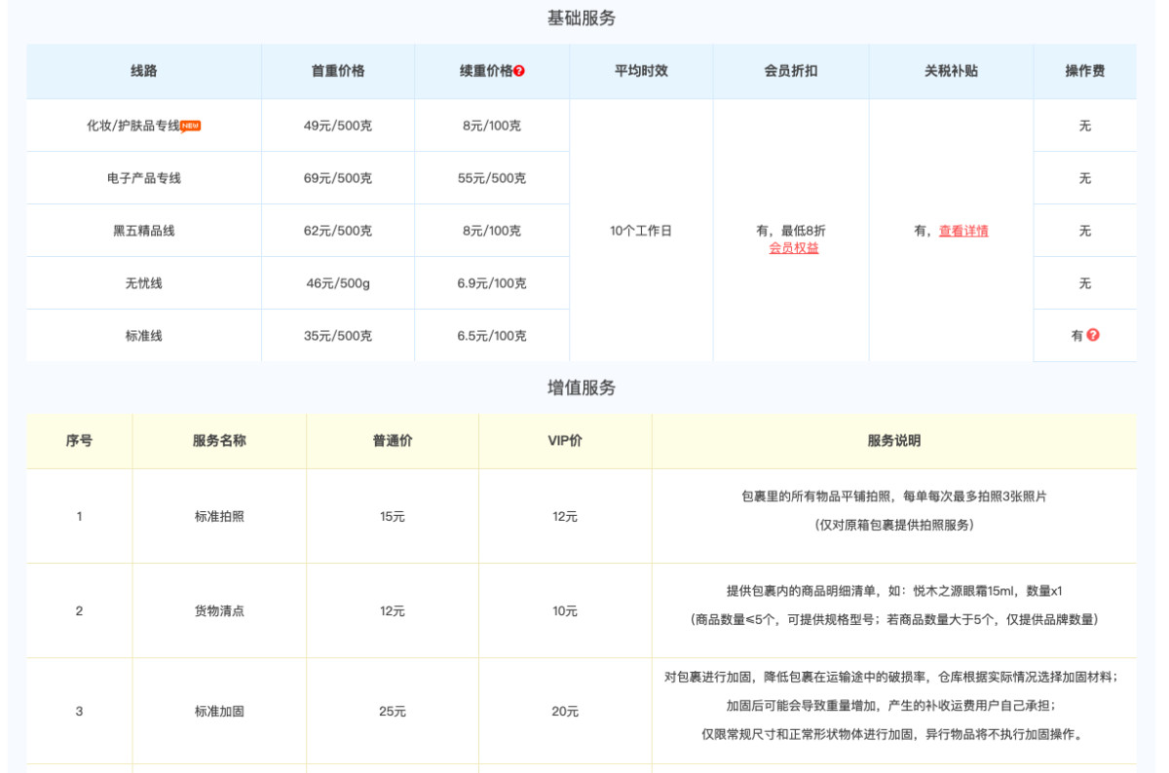The height and width of the screenshot is (773, 1169).
Task: Click the description line mentioning 悦木之源眼霜15ml
Action: tap(894, 591)
